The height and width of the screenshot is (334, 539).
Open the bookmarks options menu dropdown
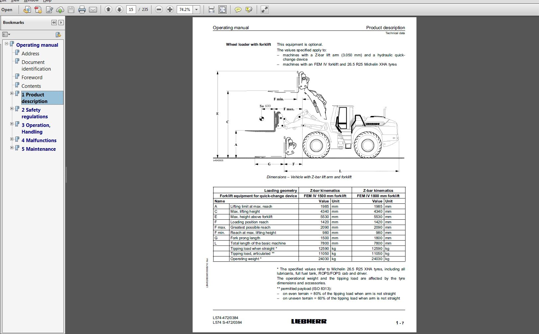click(6, 34)
